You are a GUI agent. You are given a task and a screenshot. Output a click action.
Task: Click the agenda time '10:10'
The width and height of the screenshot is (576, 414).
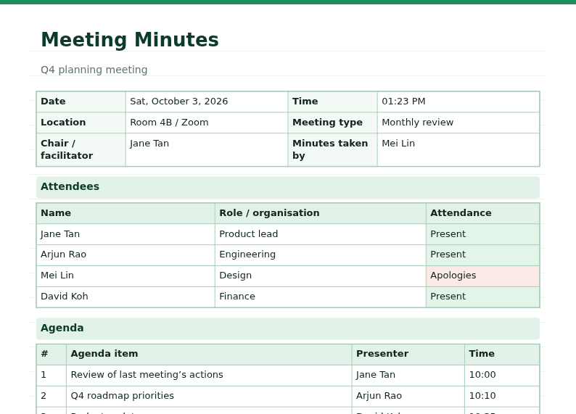click(x=502, y=396)
